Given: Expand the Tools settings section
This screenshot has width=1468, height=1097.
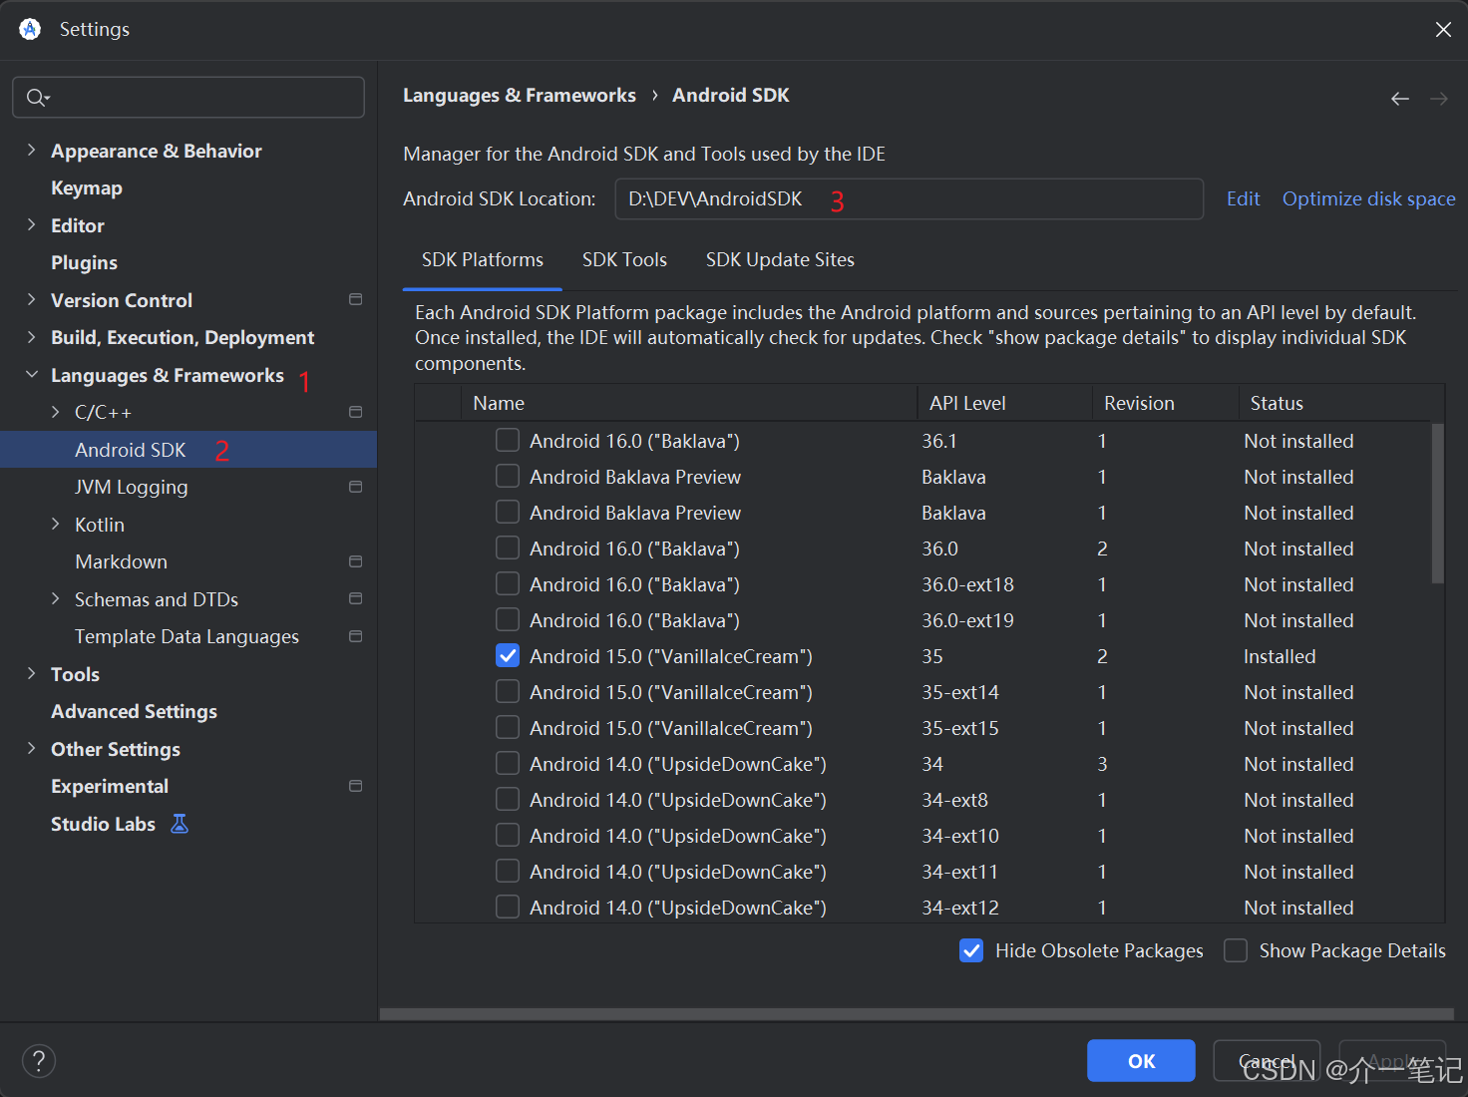Looking at the screenshot, I should point(31,673).
